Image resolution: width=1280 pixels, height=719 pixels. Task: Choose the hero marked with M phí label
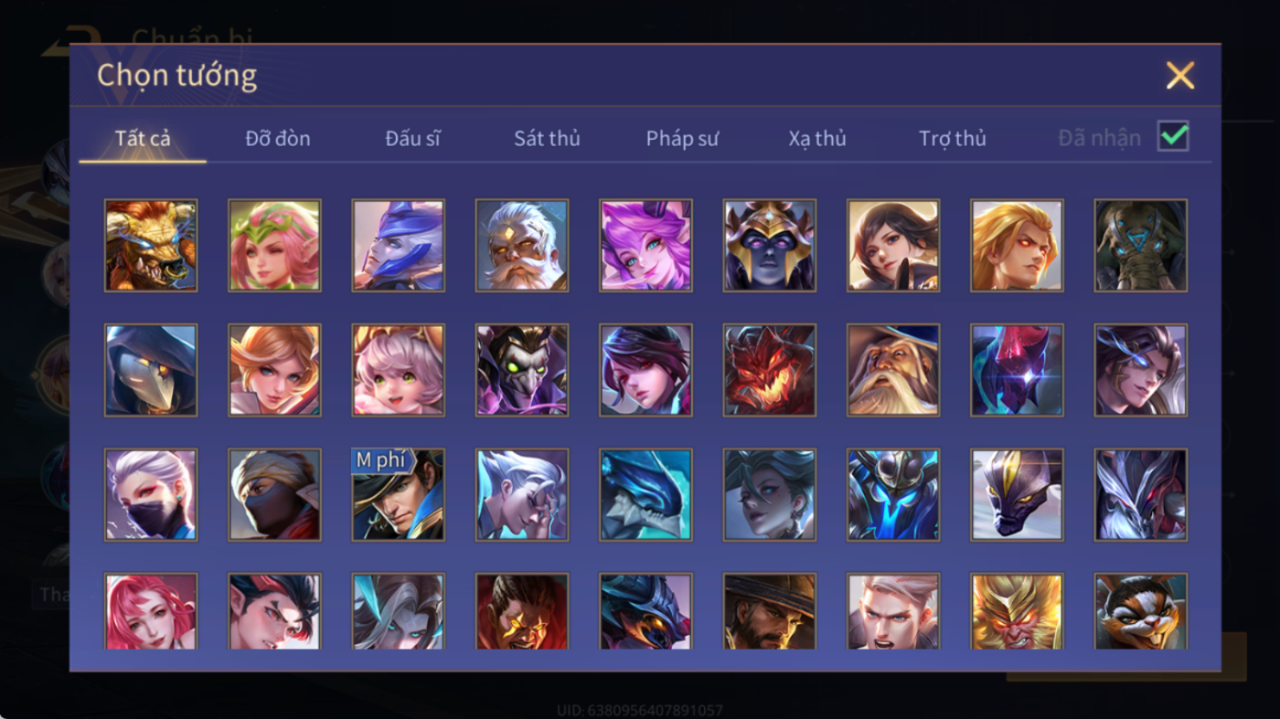coord(399,494)
